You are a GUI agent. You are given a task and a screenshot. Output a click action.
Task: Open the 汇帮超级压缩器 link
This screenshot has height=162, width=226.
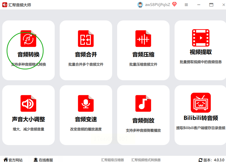click(x=112, y=160)
